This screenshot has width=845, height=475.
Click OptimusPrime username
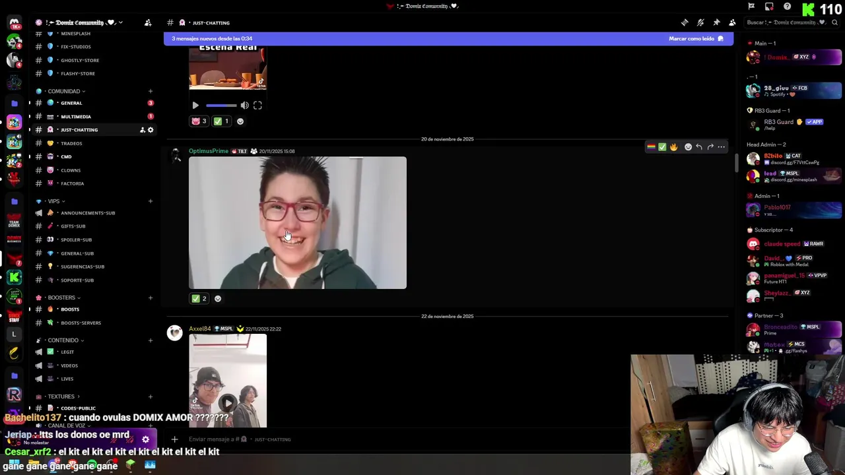[x=209, y=151]
